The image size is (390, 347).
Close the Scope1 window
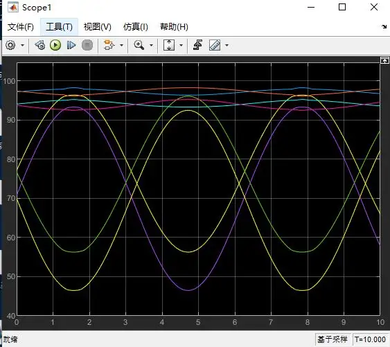[374, 7]
